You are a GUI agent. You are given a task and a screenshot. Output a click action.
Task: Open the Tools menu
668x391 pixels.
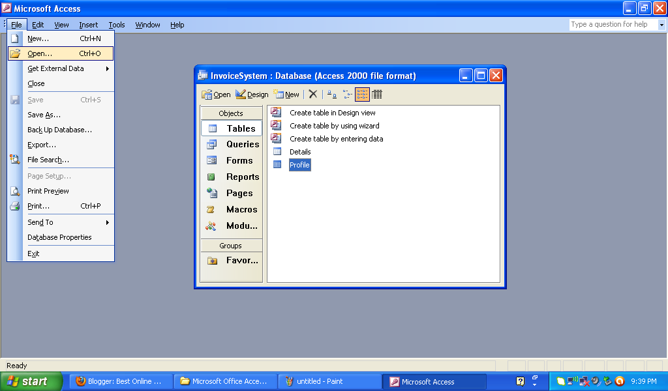pos(116,25)
